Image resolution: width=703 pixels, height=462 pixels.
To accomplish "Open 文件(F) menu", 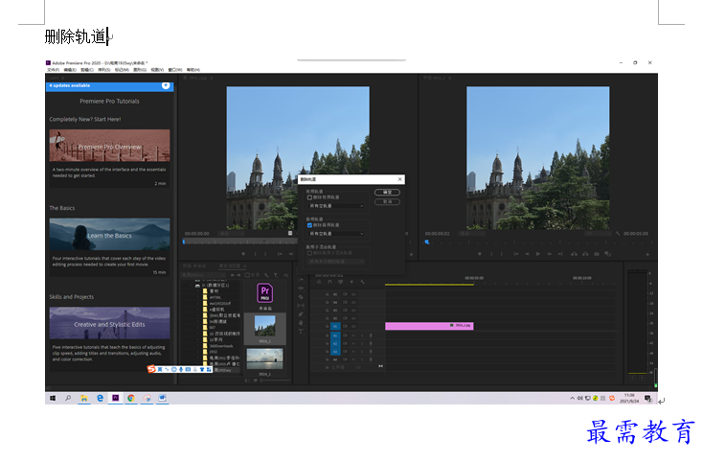I will tap(53, 70).
